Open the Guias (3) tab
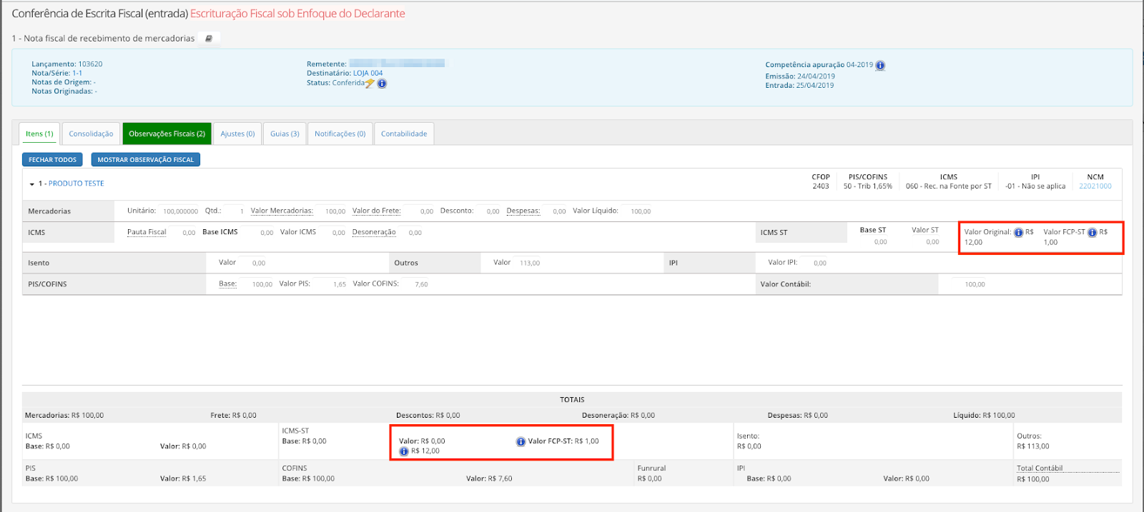The height and width of the screenshot is (512, 1144). click(x=285, y=134)
